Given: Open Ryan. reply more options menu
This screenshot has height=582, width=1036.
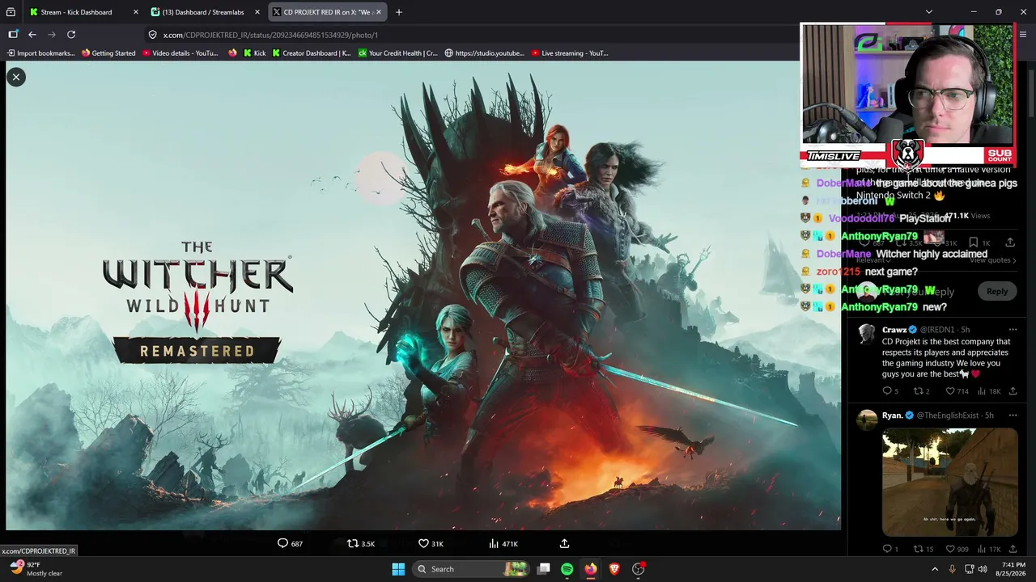Looking at the screenshot, I should (1013, 415).
